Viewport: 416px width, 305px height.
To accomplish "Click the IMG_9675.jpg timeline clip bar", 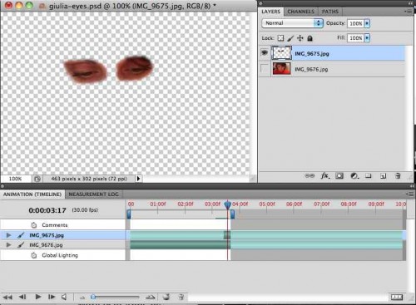I will pyautogui.click(x=266, y=235).
